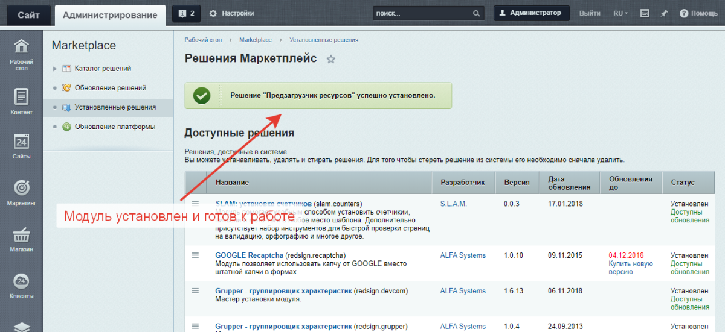Click Доступны обновления in devcom row
This screenshot has height=332, width=725.
pos(690,303)
